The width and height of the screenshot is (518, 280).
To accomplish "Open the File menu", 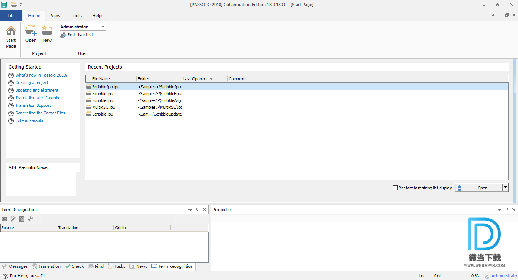I will 11,16.
